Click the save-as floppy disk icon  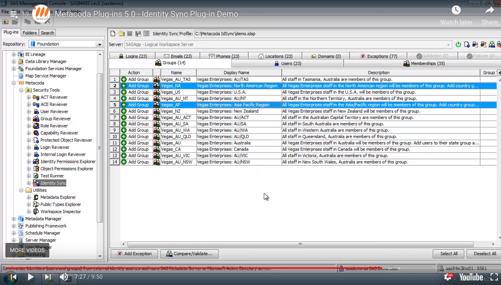pos(138,33)
